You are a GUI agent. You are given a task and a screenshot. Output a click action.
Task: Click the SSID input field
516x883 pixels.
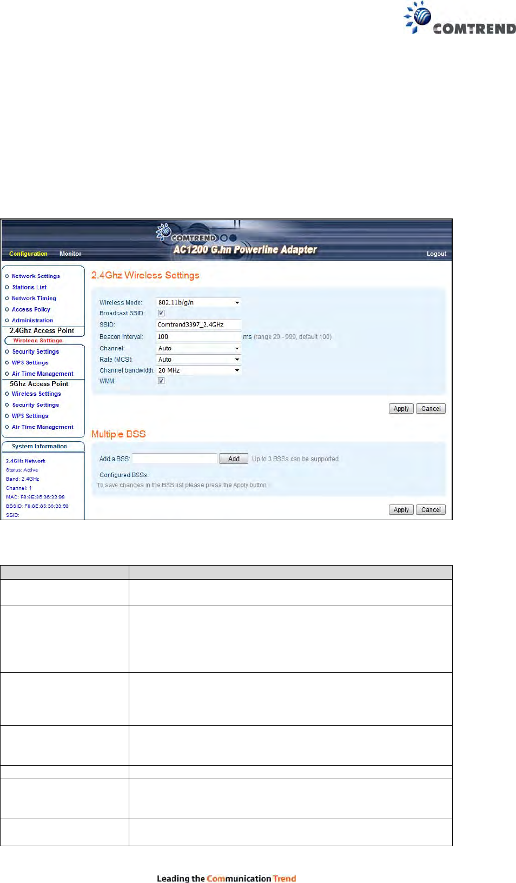click(199, 324)
